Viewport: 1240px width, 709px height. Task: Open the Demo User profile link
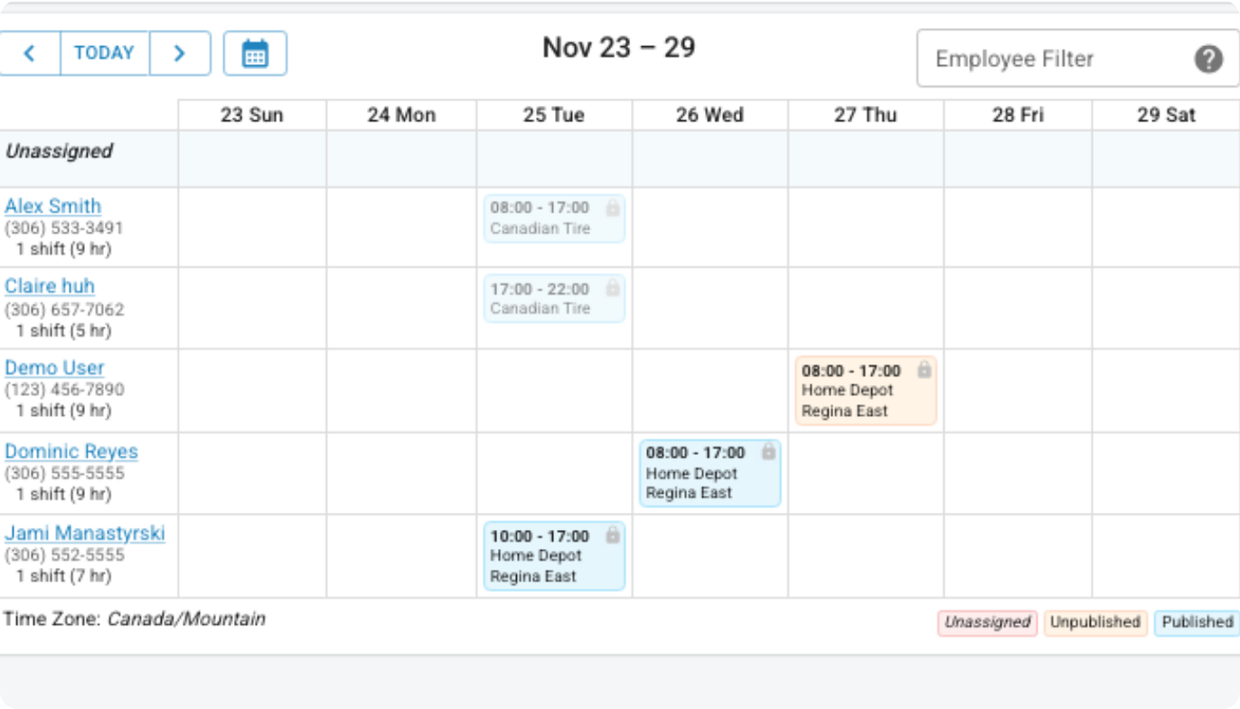[54, 368]
